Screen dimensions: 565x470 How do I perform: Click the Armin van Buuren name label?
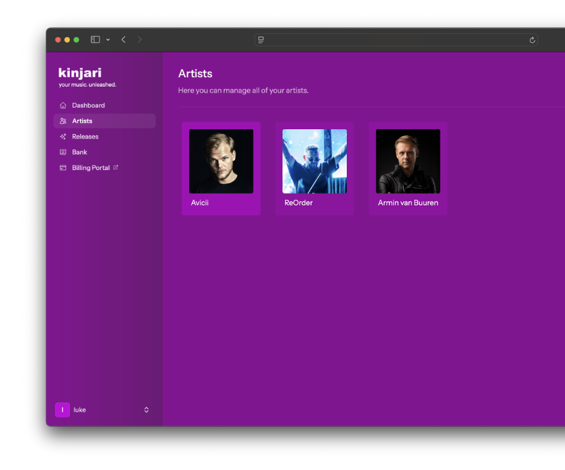click(408, 203)
